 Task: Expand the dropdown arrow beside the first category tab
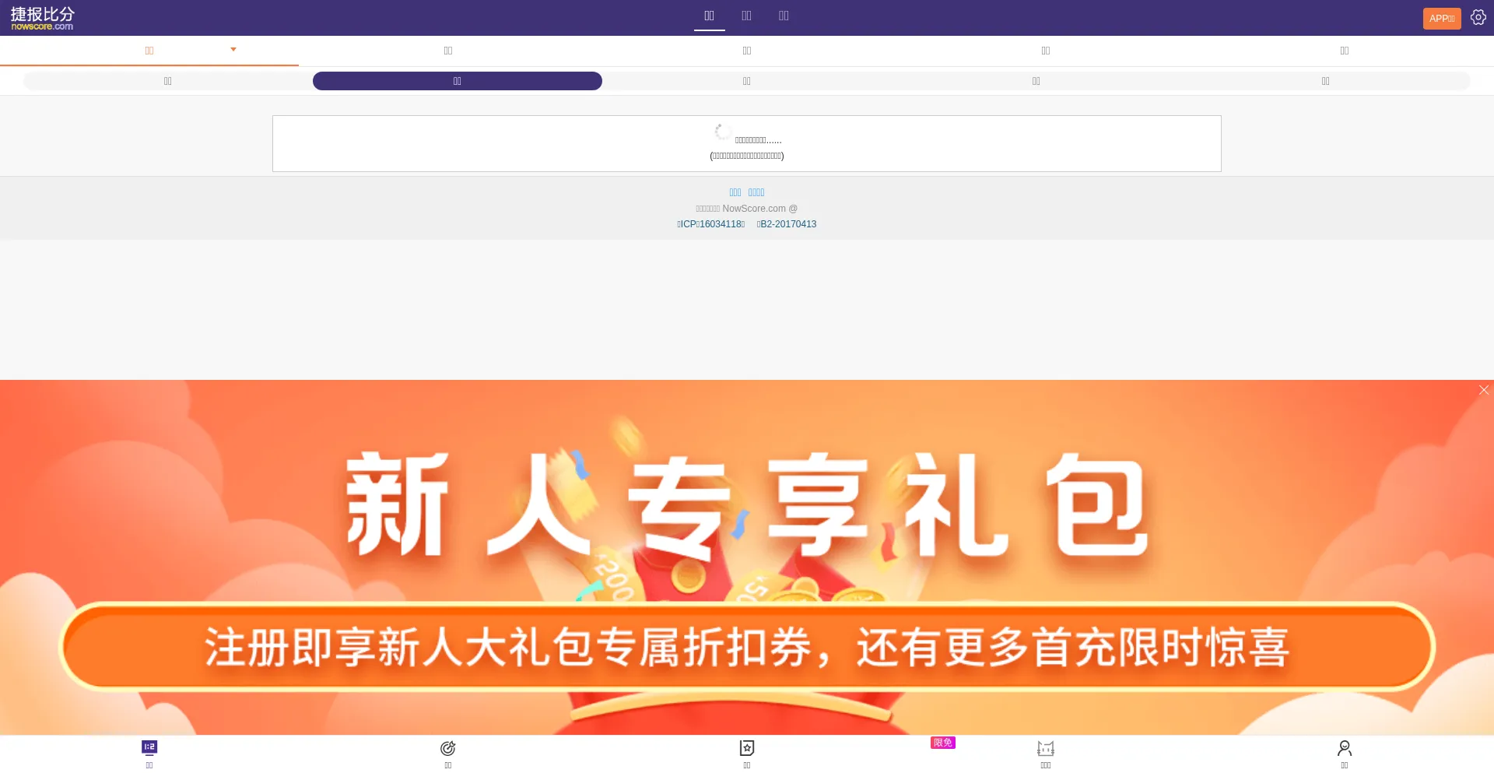point(233,49)
